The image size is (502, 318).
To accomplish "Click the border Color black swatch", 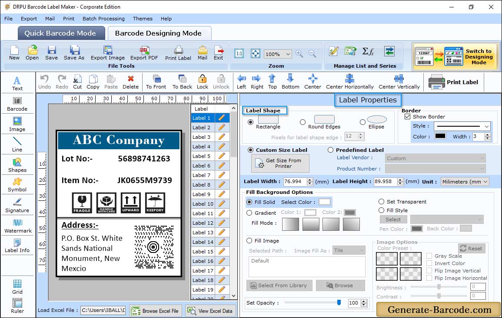I will click(440, 136).
